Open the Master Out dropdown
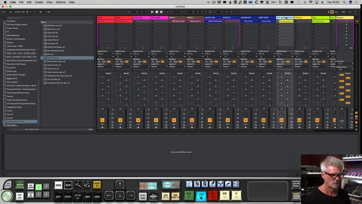 345,70
